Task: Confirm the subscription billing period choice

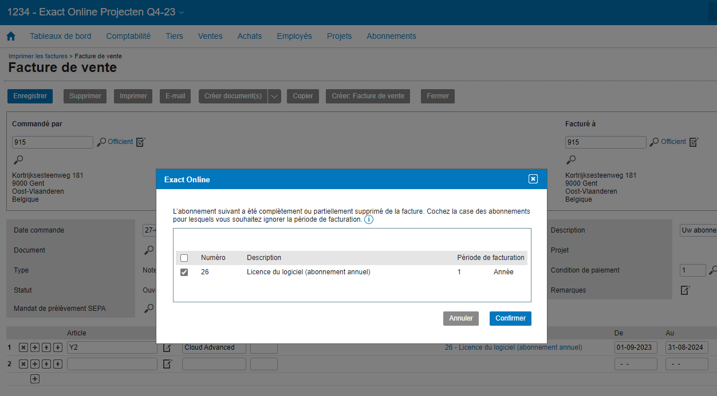Action: 510,318
